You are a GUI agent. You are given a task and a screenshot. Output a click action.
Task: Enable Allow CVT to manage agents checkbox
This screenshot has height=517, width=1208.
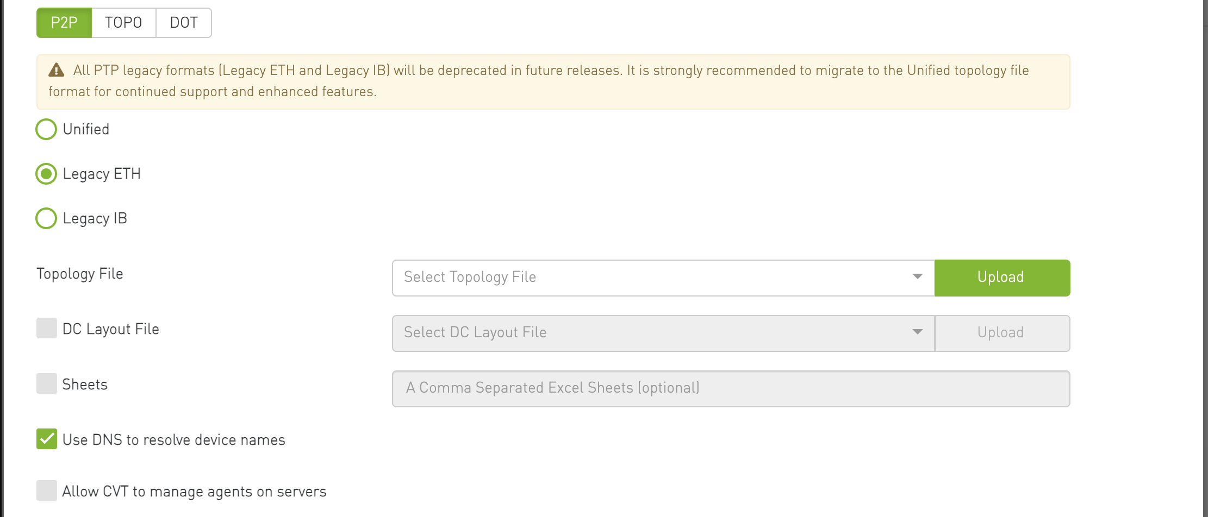(x=47, y=490)
